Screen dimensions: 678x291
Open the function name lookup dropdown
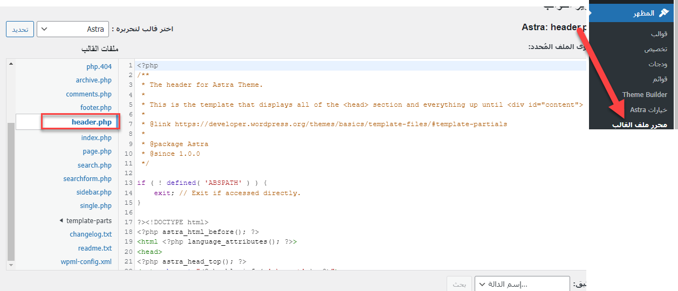click(522, 284)
